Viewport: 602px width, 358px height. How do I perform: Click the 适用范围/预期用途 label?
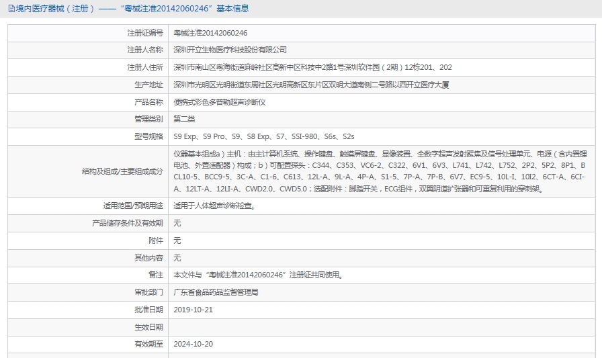tap(133, 206)
